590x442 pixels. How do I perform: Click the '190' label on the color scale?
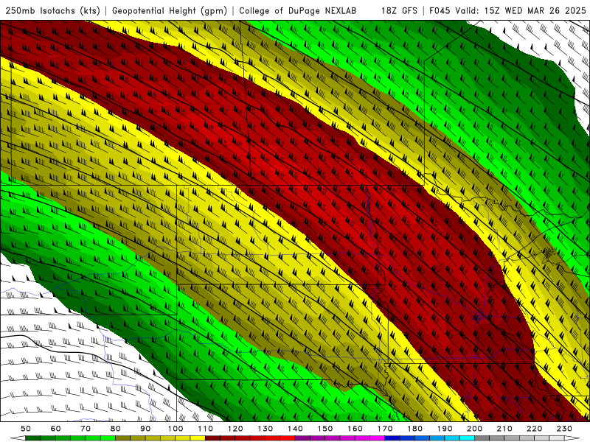(x=445, y=429)
